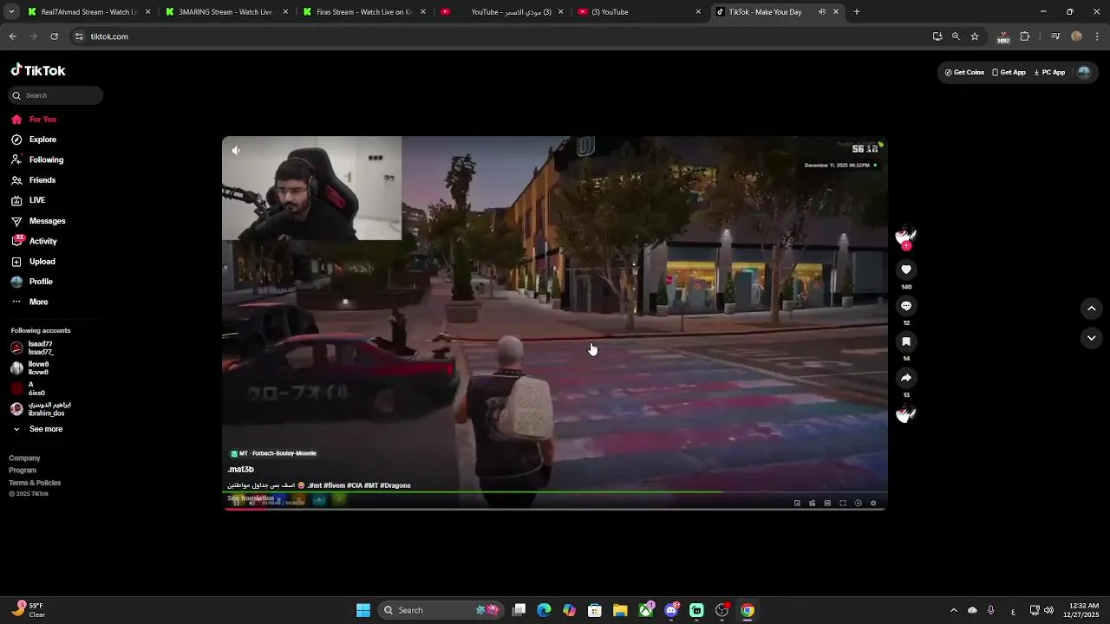Image resolution: width=1110 pixels, height=624 pixels.
Task: Mute the TikTok tab audio indicator
Action: tap(821, 12)
